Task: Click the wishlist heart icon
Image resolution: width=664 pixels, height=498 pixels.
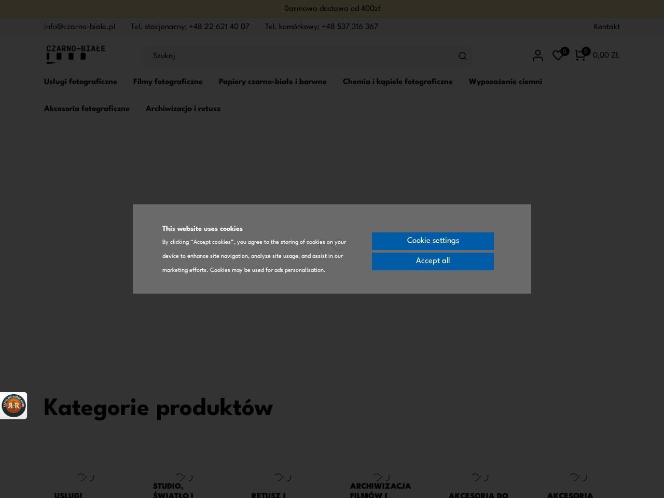Action: click(x=558, y=56)
